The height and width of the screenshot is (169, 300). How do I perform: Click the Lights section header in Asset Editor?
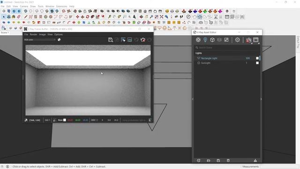tap(199, 53)
